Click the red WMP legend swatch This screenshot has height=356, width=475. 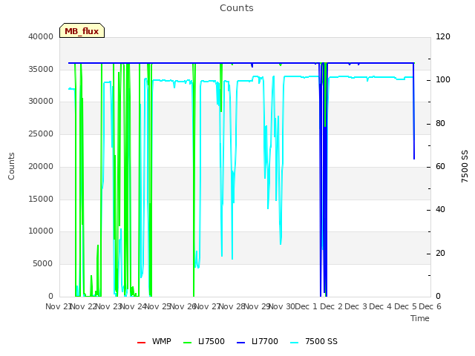click(x=141, y=343)
